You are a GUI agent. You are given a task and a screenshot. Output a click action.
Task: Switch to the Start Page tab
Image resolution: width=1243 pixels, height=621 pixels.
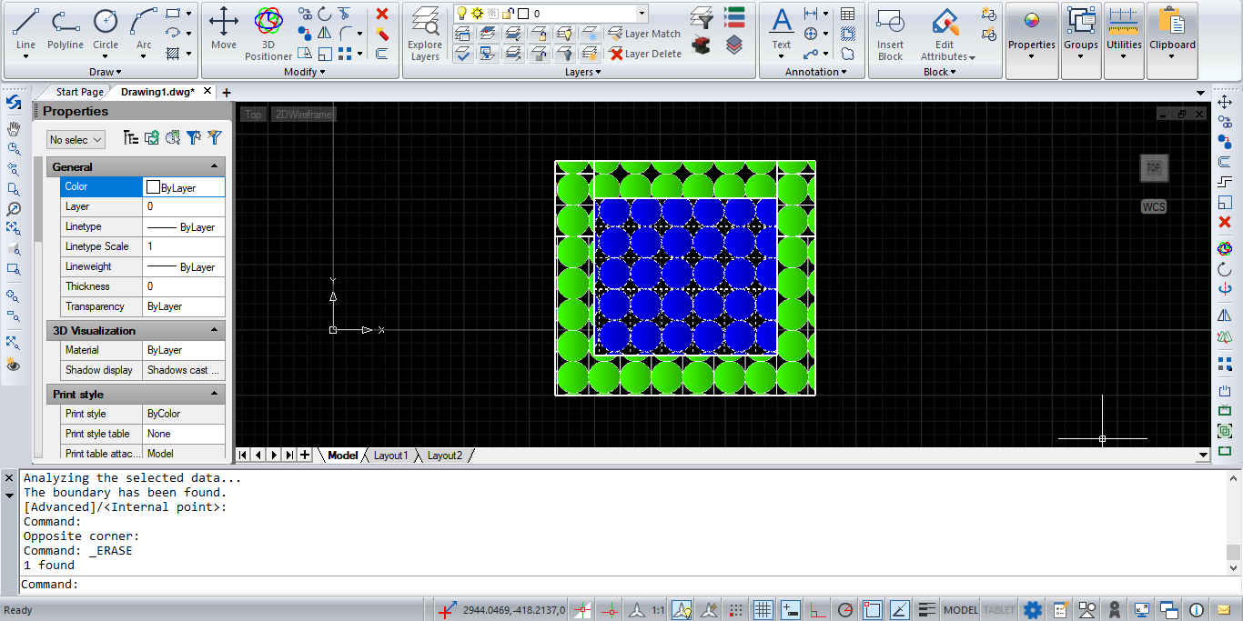[79, 92]
